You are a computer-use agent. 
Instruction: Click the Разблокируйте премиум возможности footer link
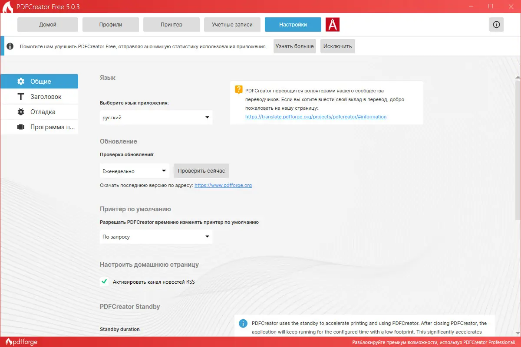coord(434,342)
